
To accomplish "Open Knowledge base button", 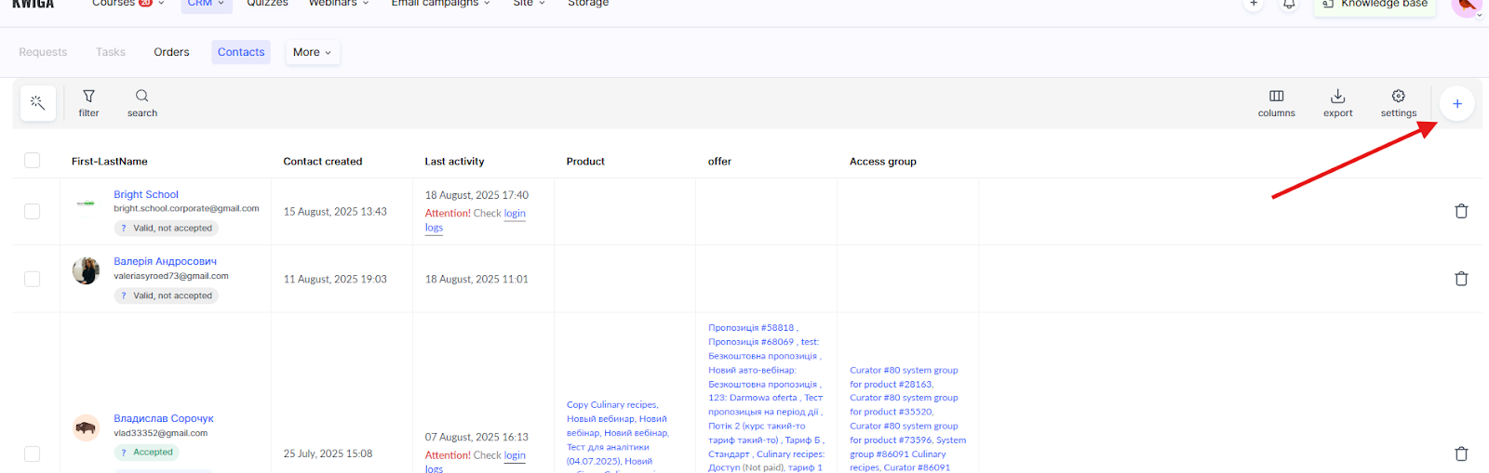I will coord(1375,5).
